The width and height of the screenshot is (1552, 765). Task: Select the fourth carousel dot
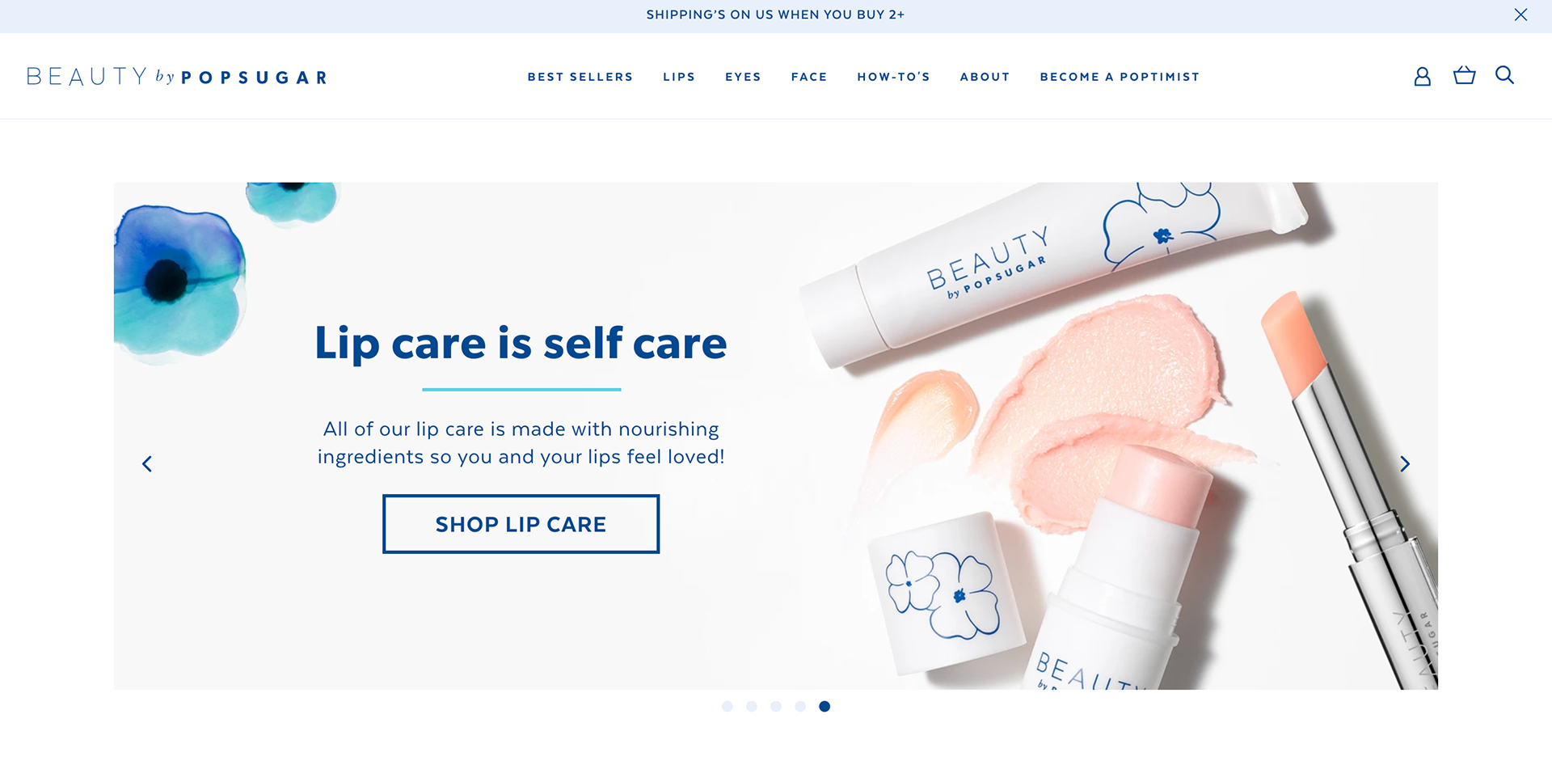[800, 706]
